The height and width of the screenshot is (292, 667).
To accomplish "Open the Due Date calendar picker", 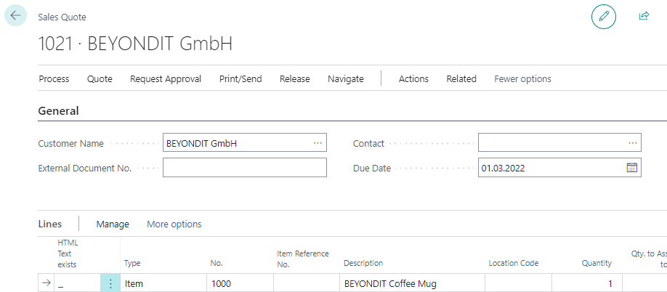I will pos(631,168).
